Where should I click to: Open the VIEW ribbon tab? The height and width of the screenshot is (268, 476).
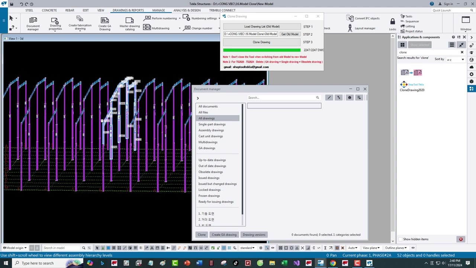[101, 10]
